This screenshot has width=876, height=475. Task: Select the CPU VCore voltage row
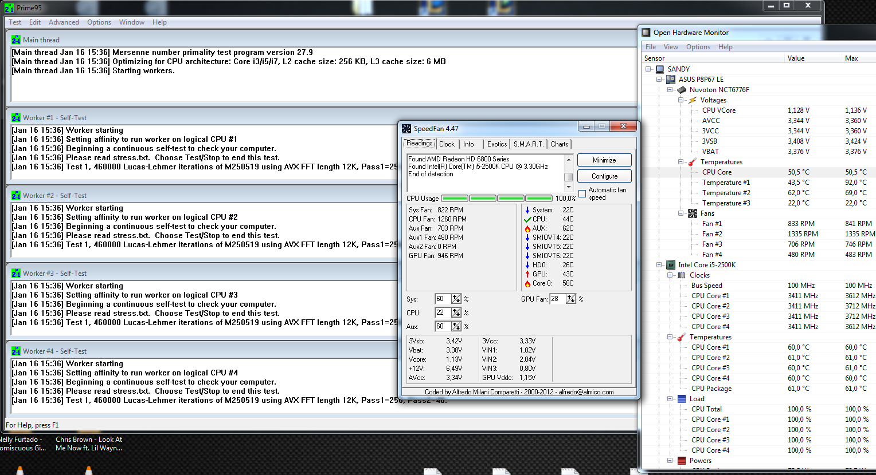point(758,110)
